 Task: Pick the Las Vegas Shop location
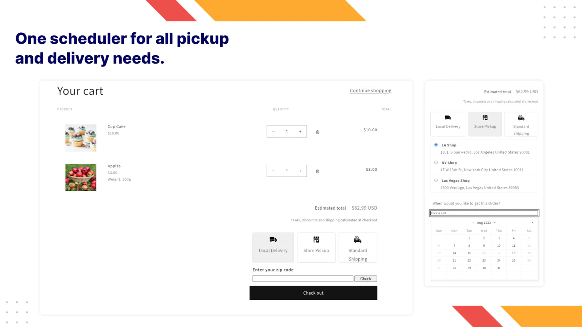436,180
